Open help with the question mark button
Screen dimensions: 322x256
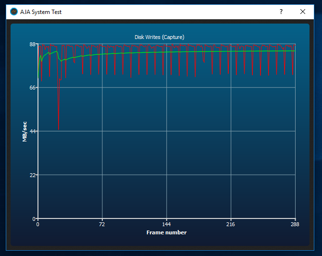coord(281,12)
